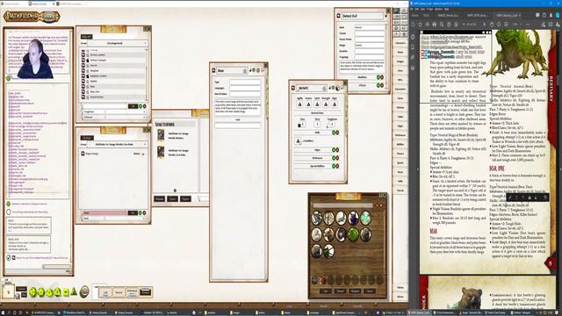Click Languages field in Bear window
This screenshot has width=562, height=316.
pos(245,88)
